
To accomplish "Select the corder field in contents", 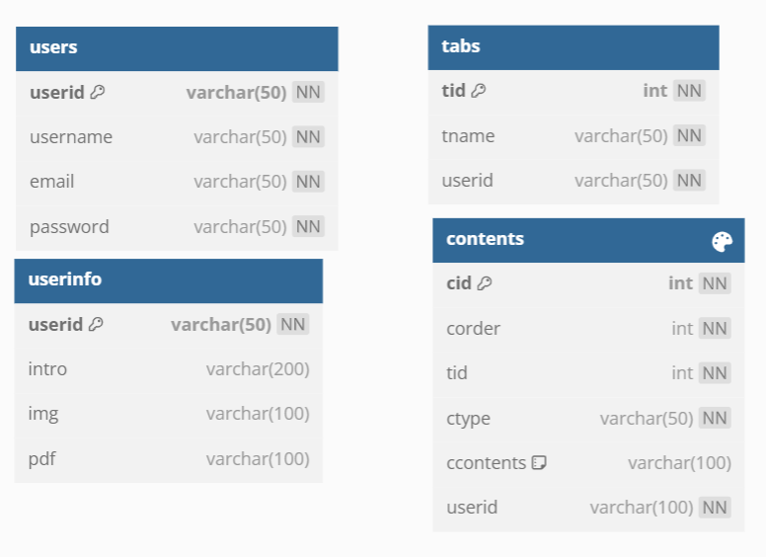I will 588,328.
